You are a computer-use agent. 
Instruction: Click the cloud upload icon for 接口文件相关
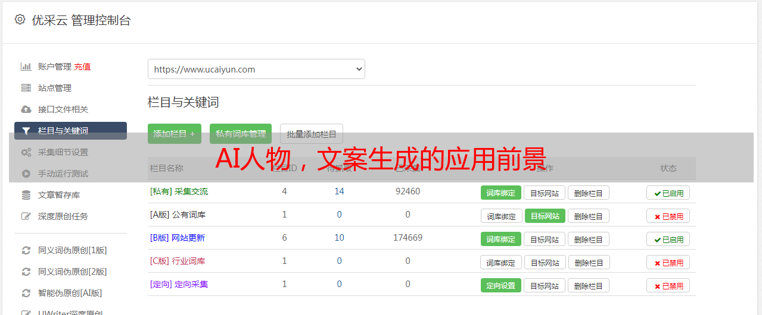26,109
